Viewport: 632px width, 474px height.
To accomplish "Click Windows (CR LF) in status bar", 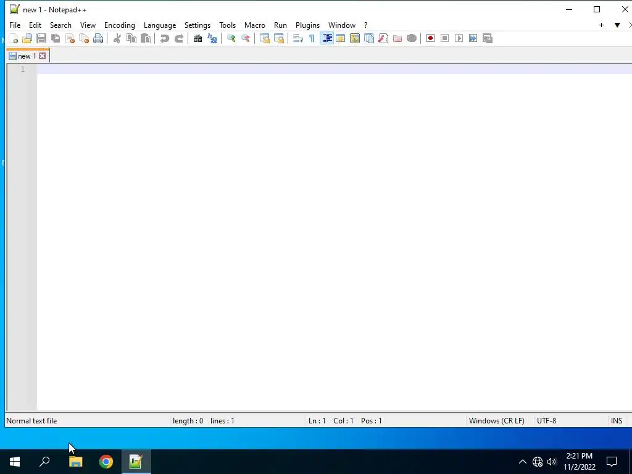I will pos(497,421).
